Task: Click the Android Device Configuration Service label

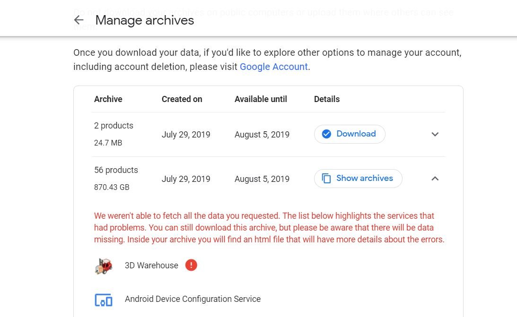Action: click(193, 299)
